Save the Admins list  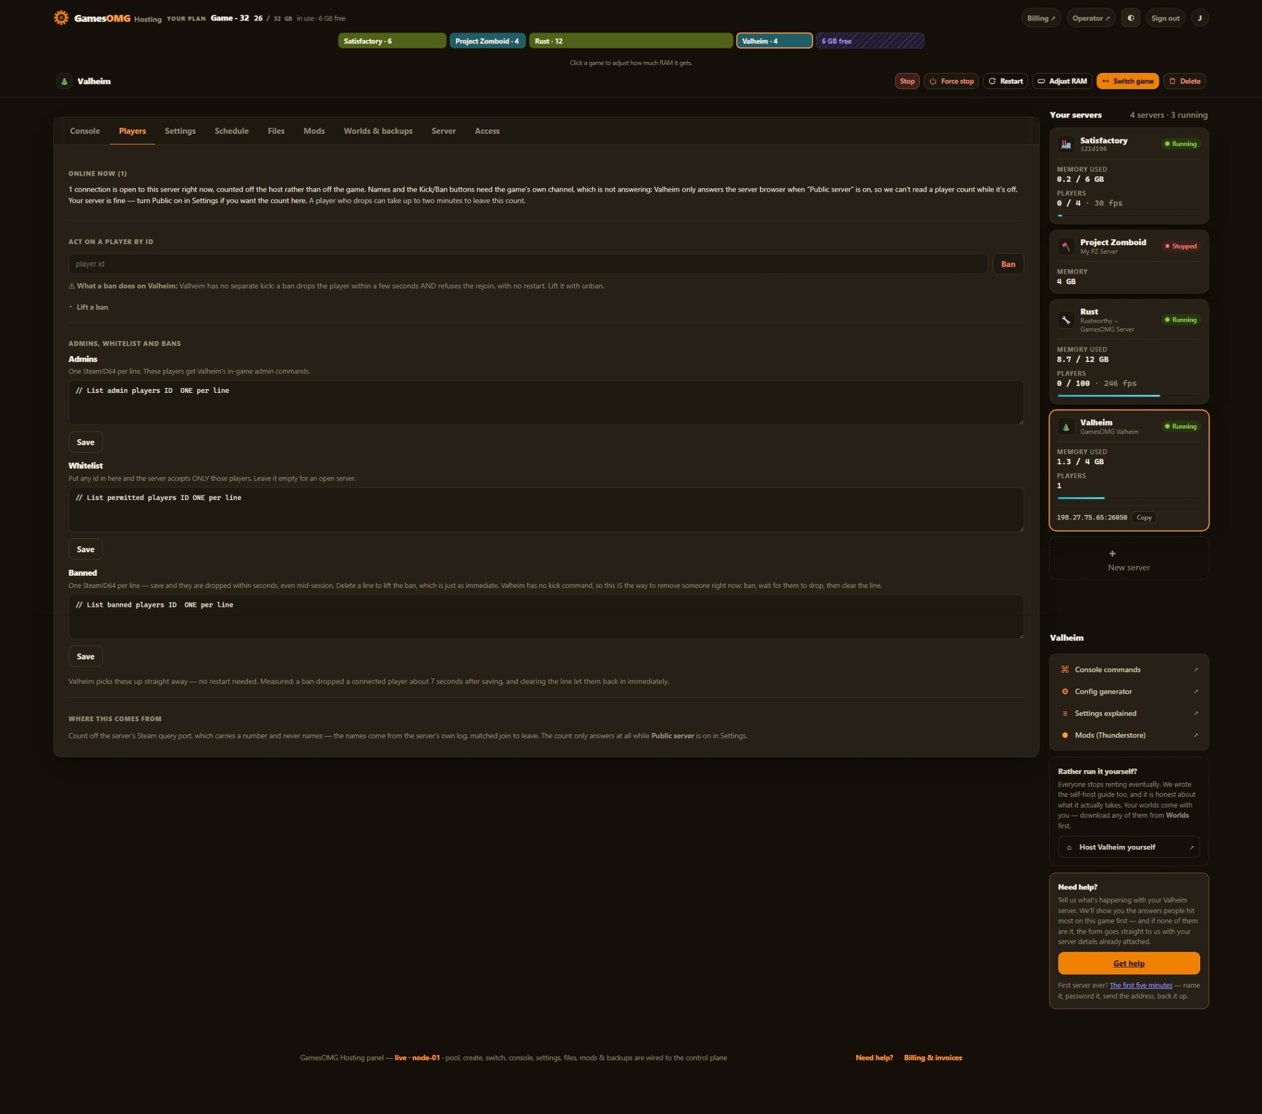coord(85,442)
